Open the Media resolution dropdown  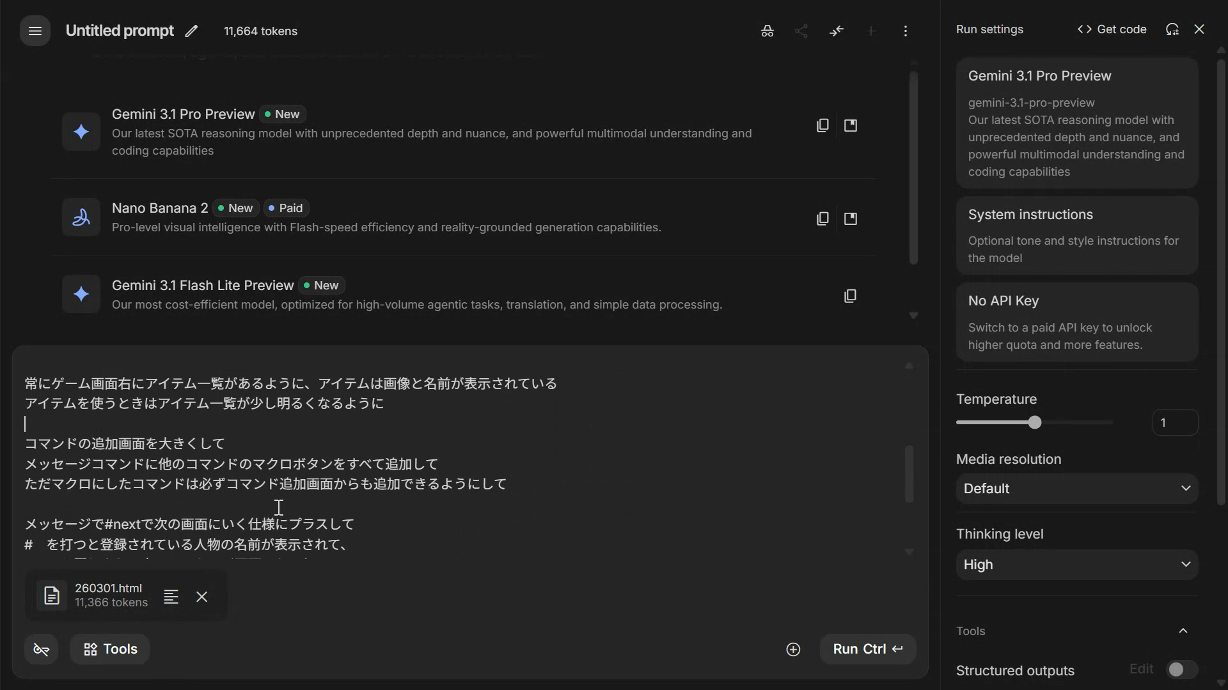pos(1077,489)
